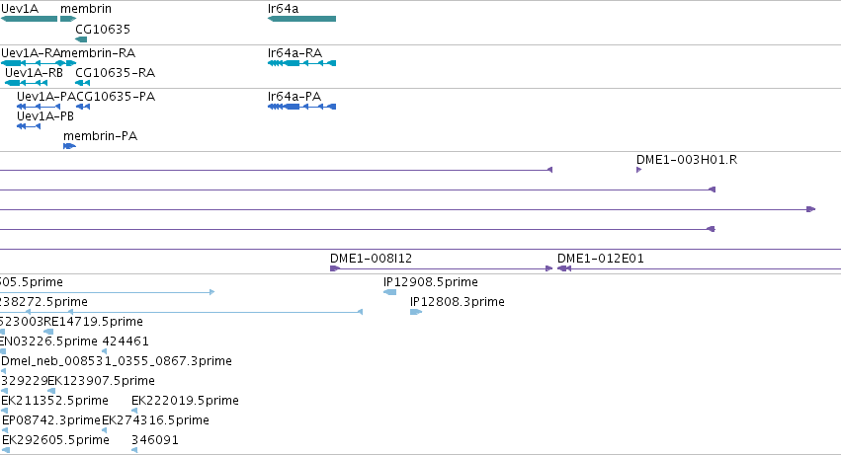This screenshot has height=455, width=841.
Task: Click the 'membrin' gene label
Action: [x=86, y=9]
